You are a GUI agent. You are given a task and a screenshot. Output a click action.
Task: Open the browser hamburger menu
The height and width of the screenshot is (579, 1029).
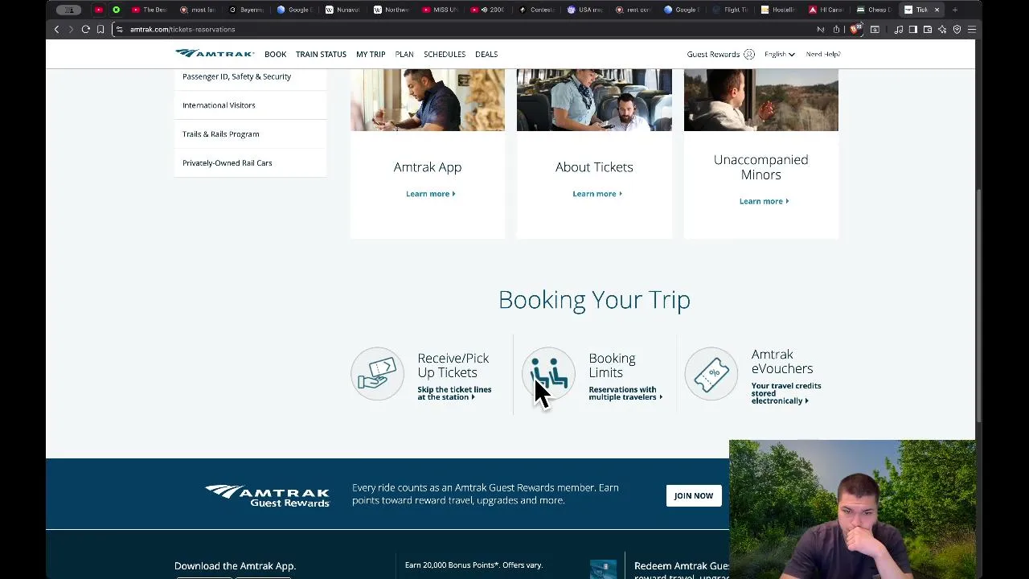(x=972, y=30)
